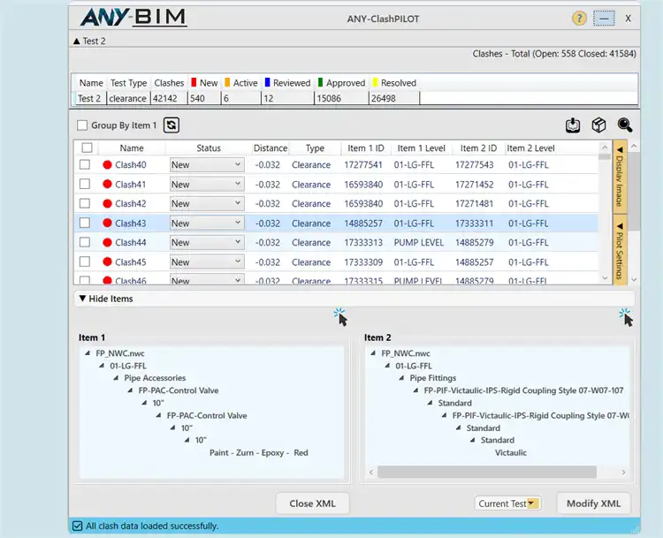Open the Current Test dropdown
This screenshot has height=538, width=663.
click(507, 504)
